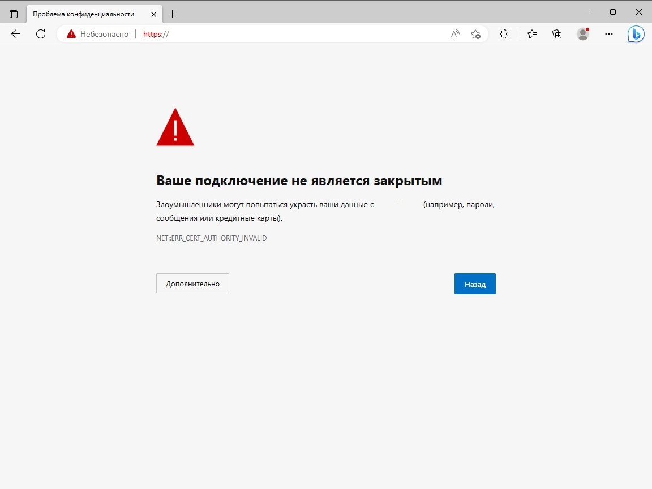Maximize the browser window
The width and height of the screenshot is (652, 489).
[x=613, y=12]
